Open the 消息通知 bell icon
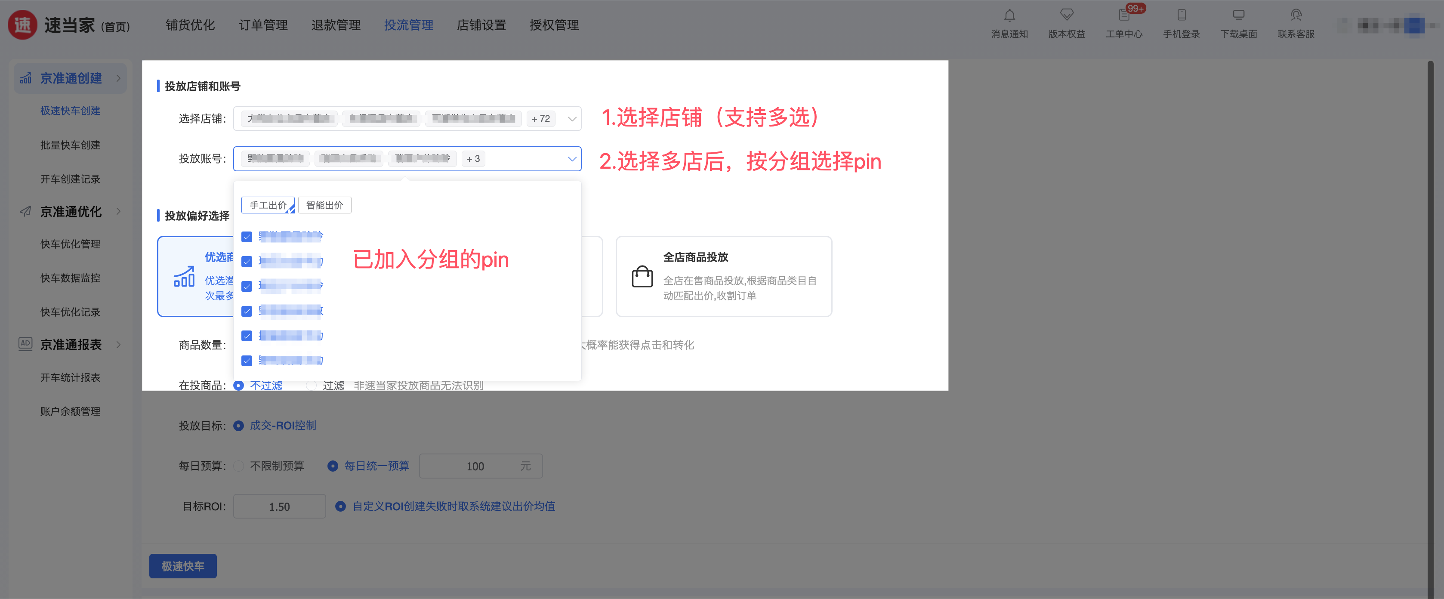The image size is (1444, 599). click(1009, 15)
